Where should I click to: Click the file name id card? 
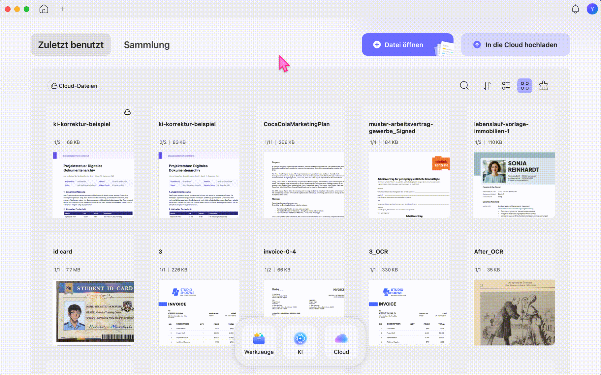(63, 251)
